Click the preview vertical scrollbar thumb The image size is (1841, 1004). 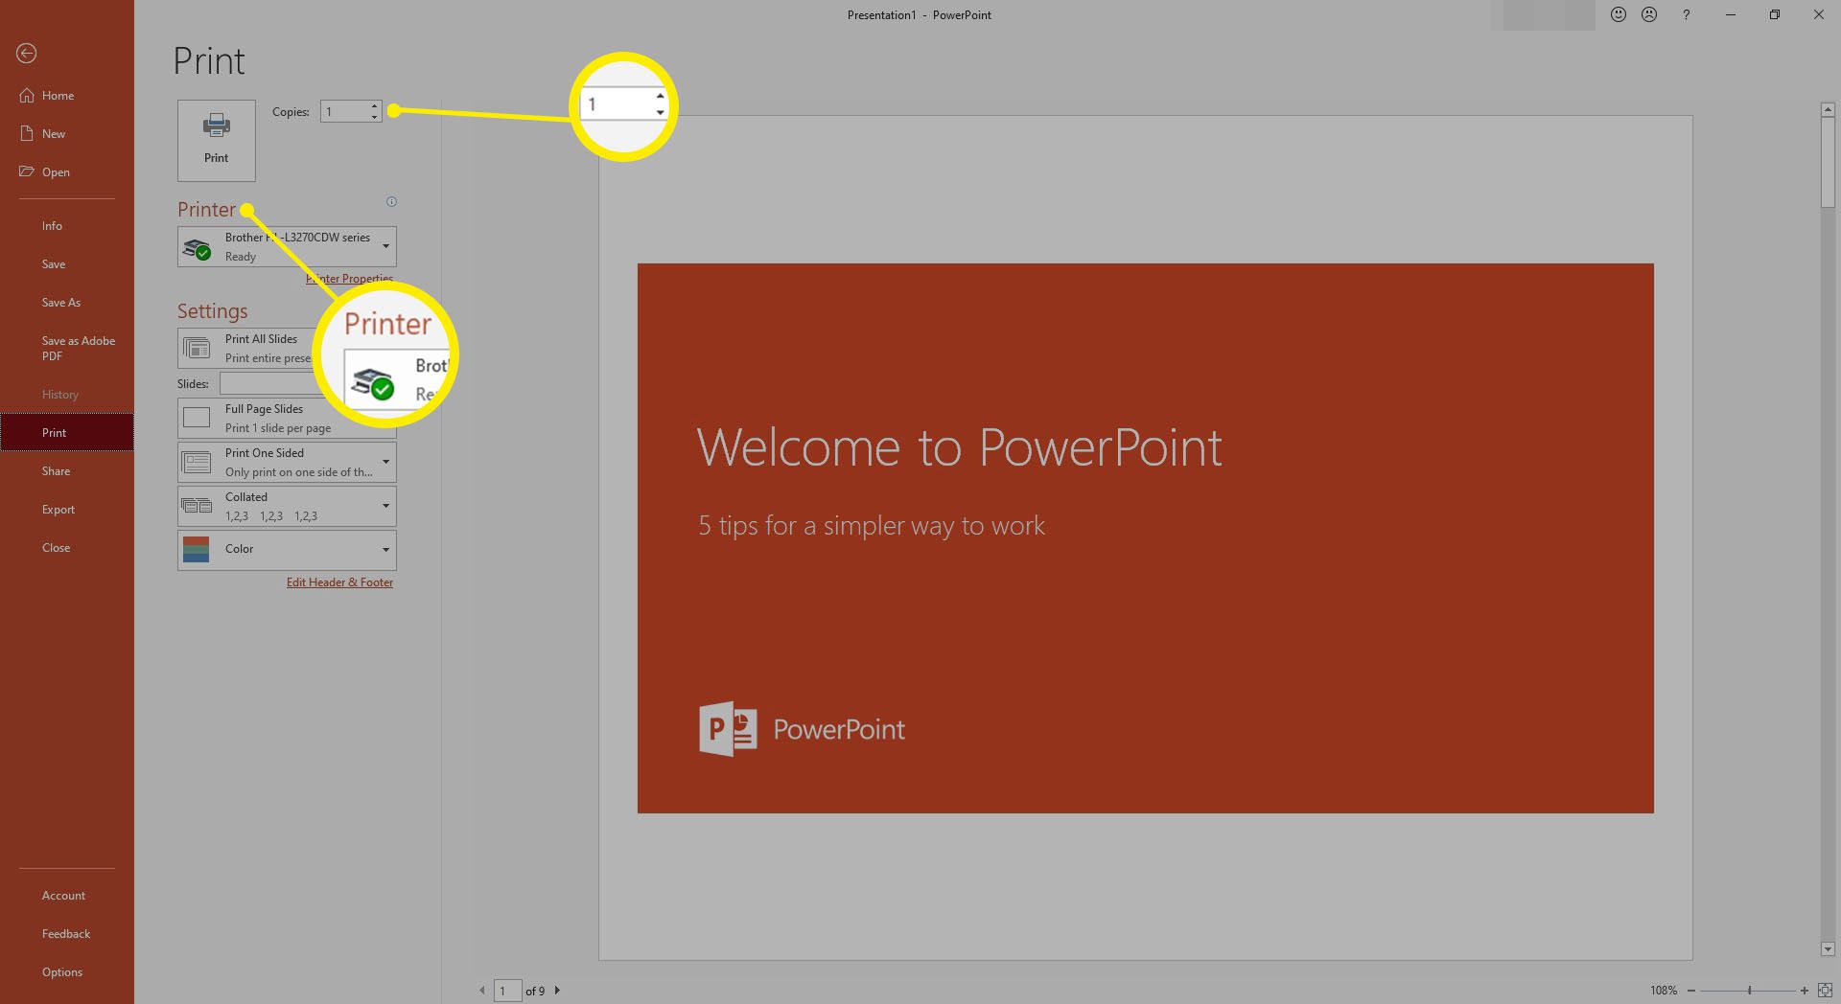point(1828,162)
